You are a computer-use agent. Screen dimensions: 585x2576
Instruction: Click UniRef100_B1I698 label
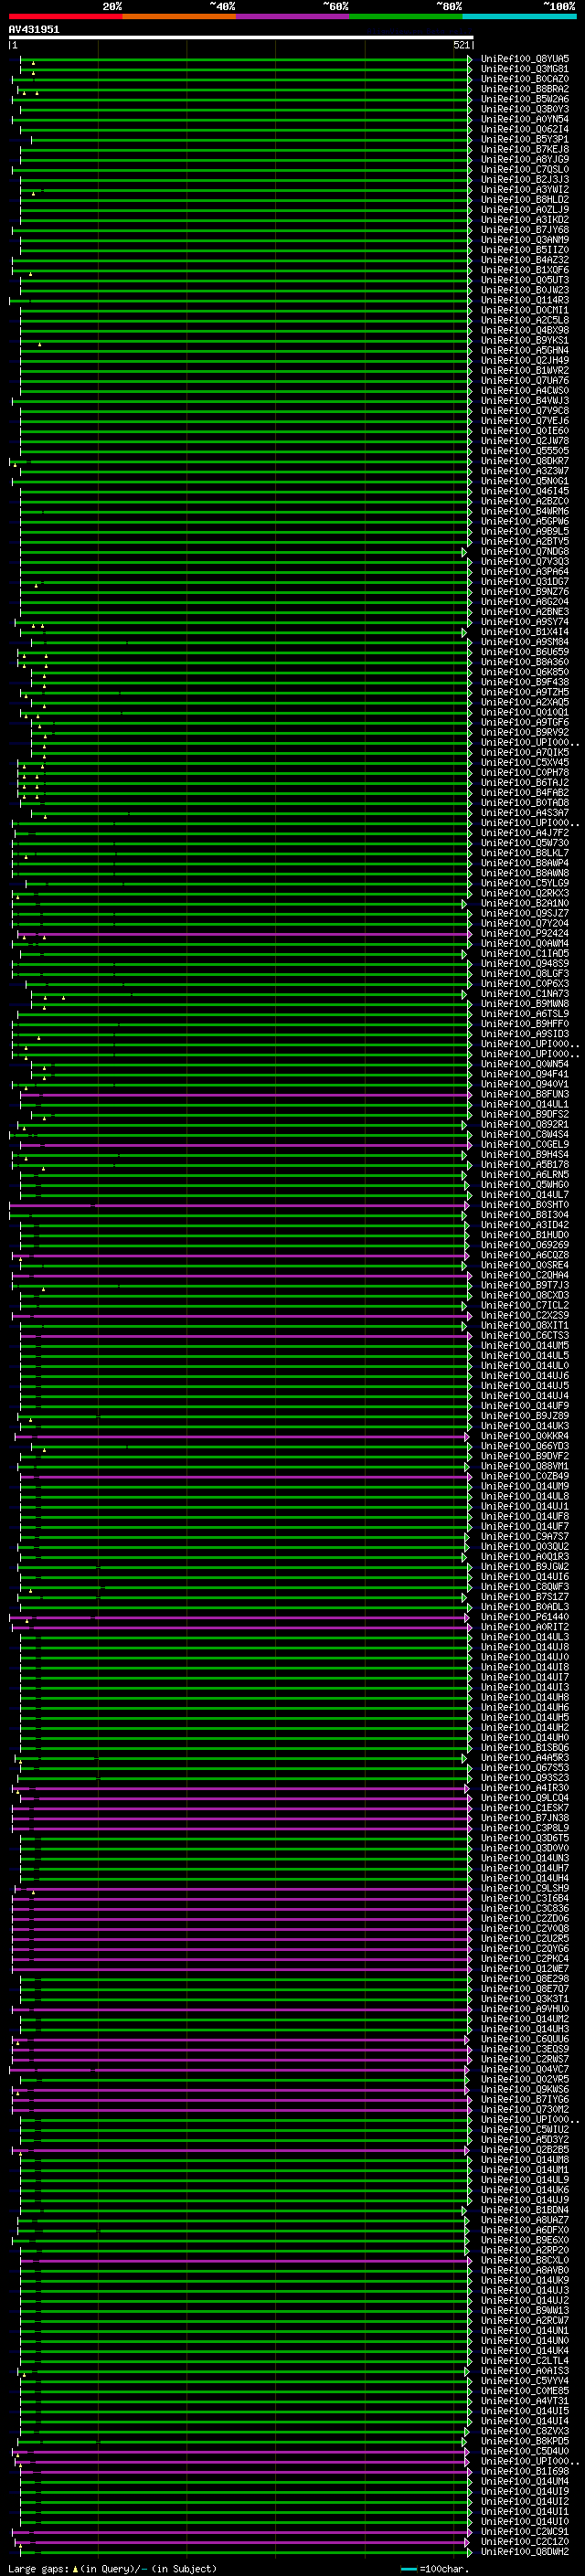coord(525,2471)
